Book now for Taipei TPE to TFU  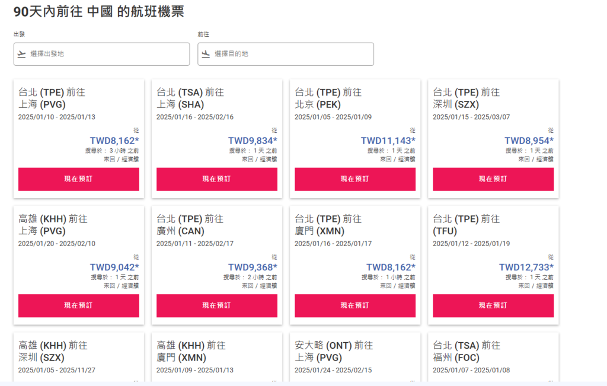493,305
